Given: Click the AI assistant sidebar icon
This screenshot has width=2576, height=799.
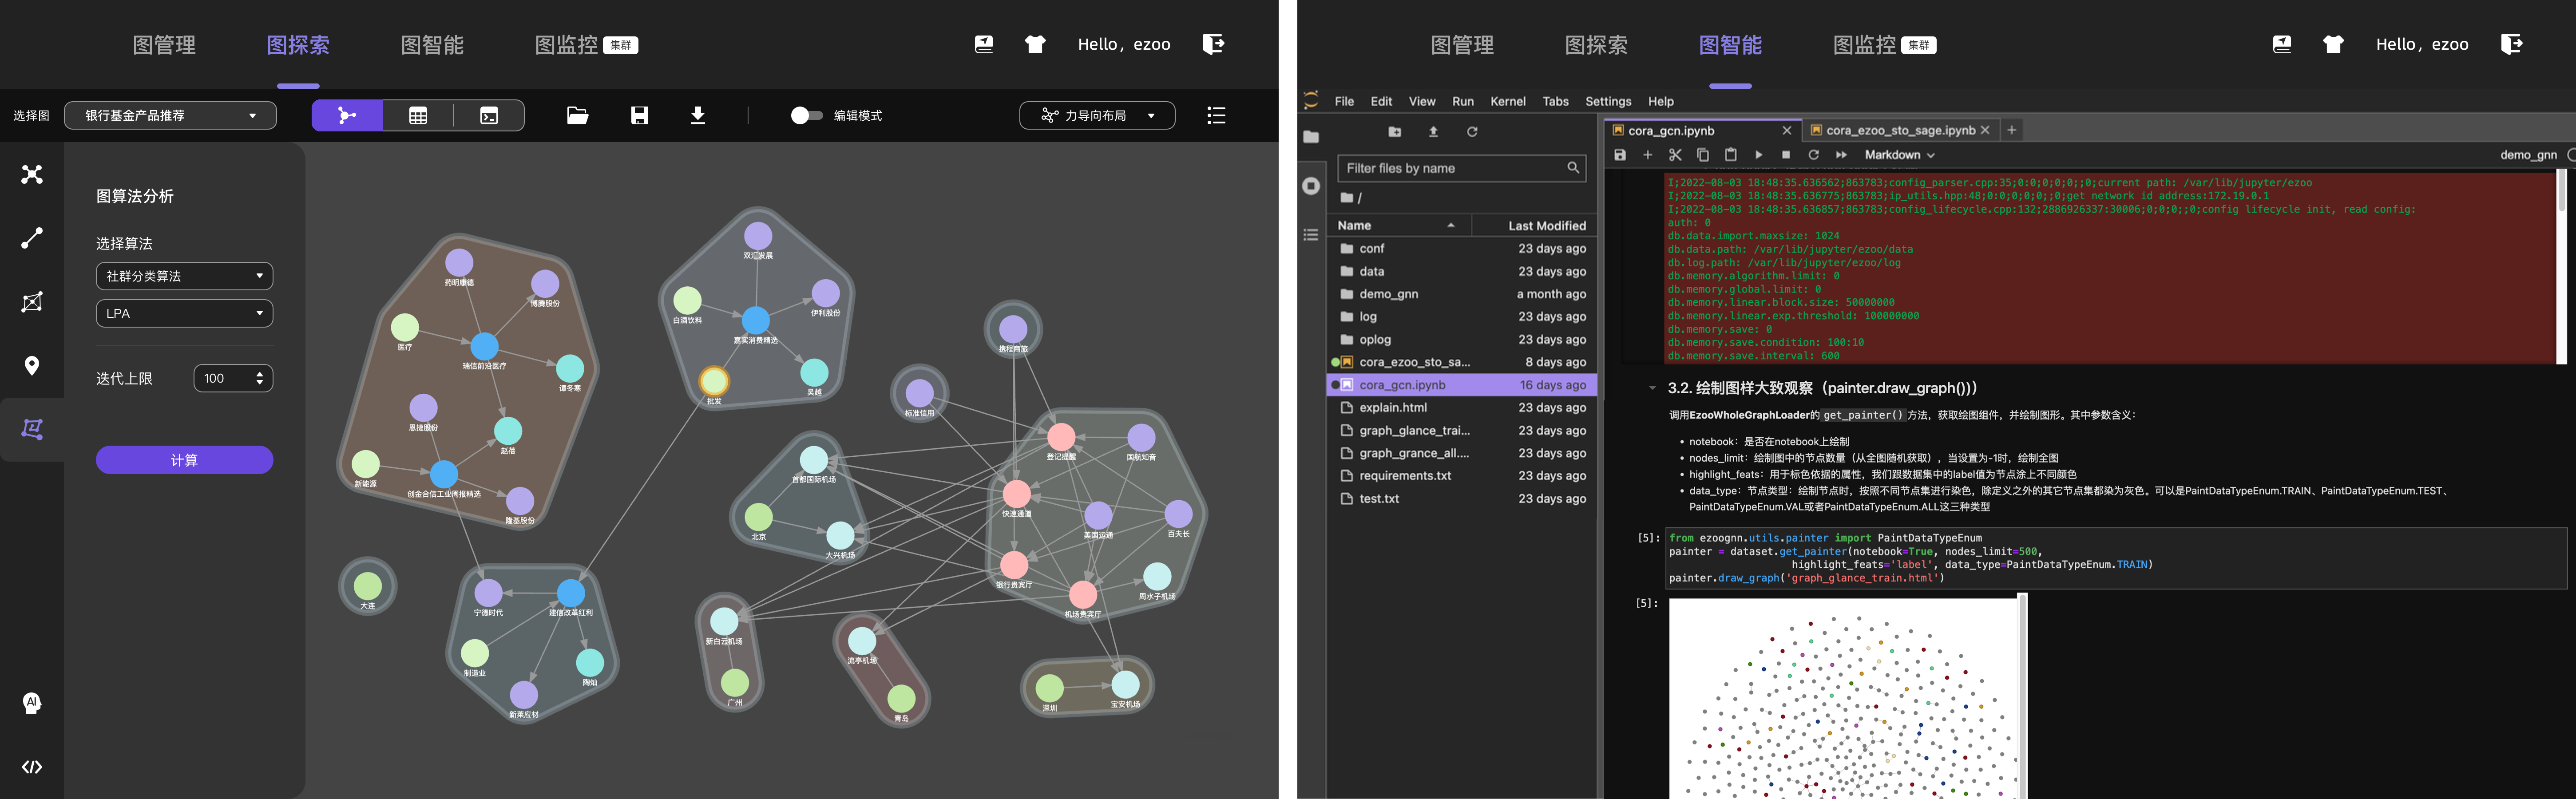Looking at the screenshot, I should tap(32, 703).
